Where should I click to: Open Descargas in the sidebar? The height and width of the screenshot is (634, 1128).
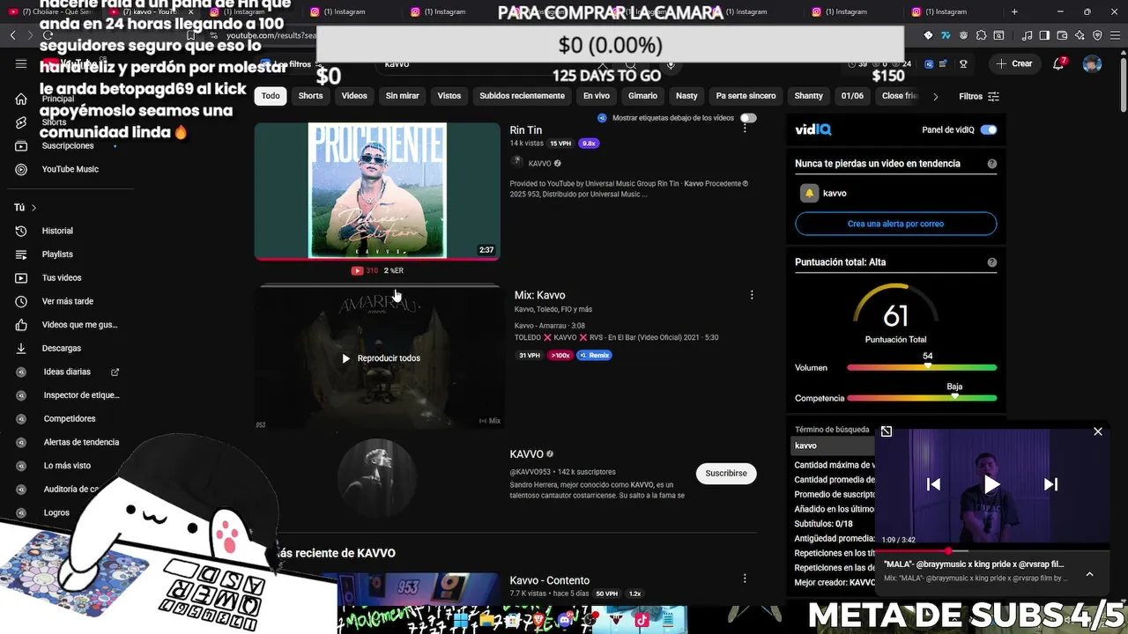point(61,348)
